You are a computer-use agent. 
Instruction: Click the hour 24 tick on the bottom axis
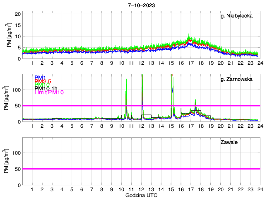point(260,189)
